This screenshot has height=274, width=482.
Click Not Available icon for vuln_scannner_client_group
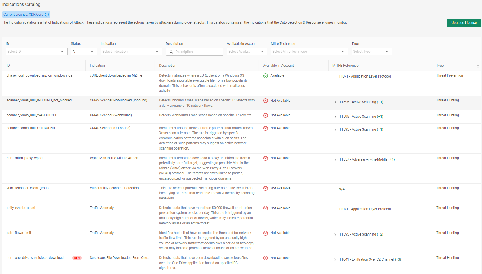tap(266, 188)
